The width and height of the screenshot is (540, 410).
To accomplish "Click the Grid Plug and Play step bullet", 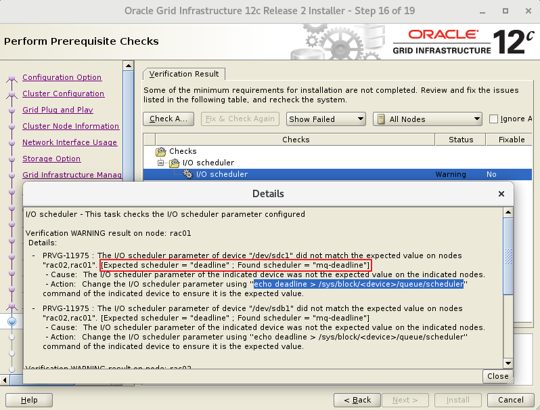I will pos(12,110).
